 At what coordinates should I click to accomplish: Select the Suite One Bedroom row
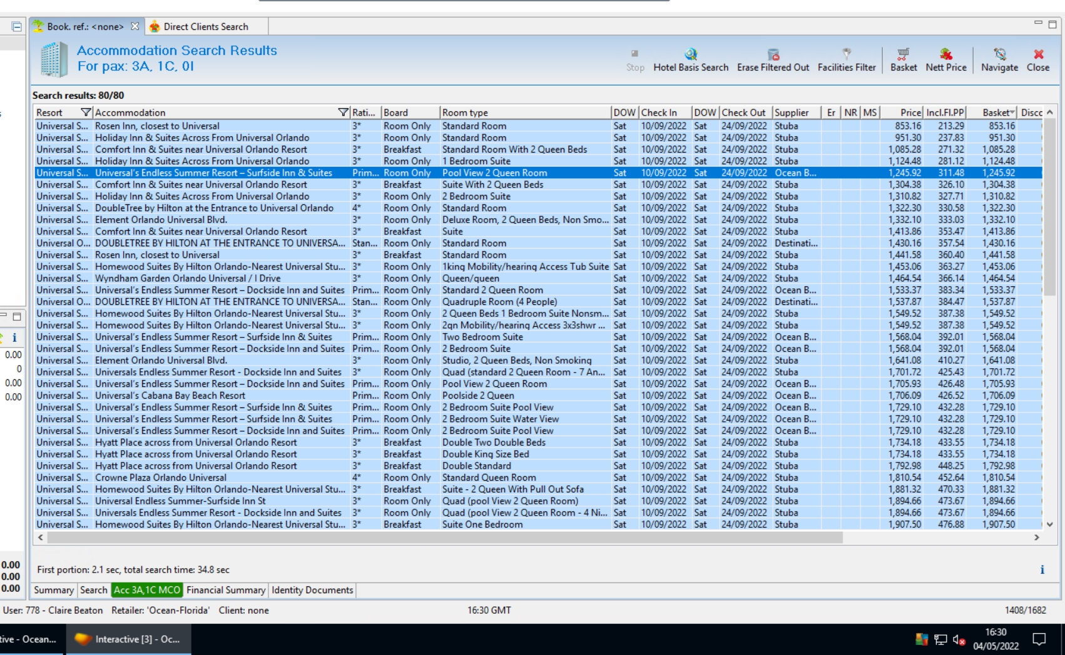[538, 524]
